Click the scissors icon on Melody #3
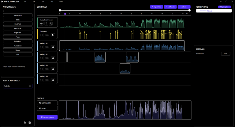235x127 pixels. click(53, 69)
